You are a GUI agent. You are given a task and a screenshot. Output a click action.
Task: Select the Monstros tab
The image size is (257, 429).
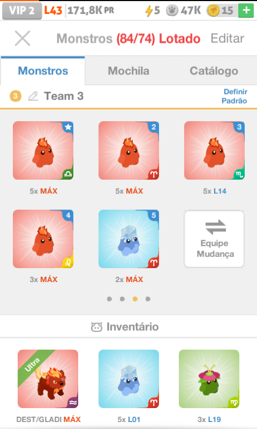43,71
